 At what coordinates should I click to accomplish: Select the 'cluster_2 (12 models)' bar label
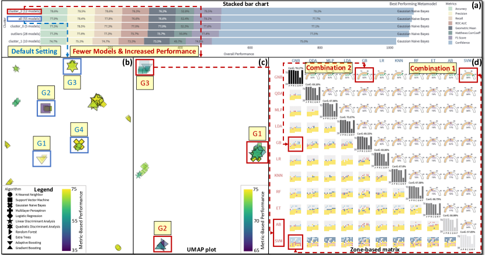[24, 11]
